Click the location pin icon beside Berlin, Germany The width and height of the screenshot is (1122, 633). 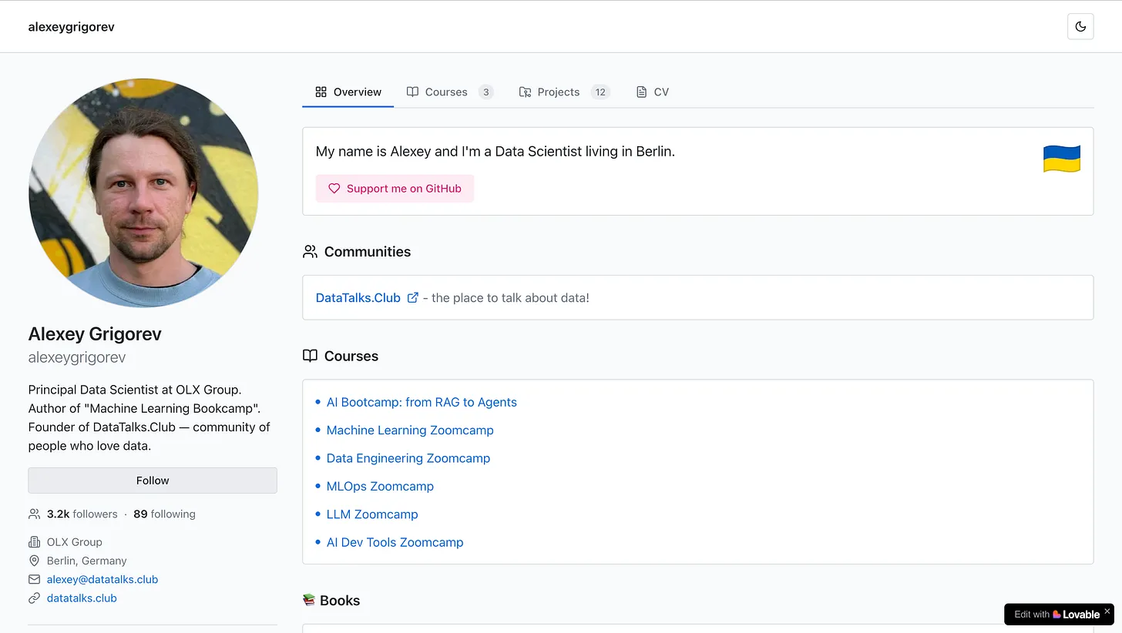click(x=33, y=561)
